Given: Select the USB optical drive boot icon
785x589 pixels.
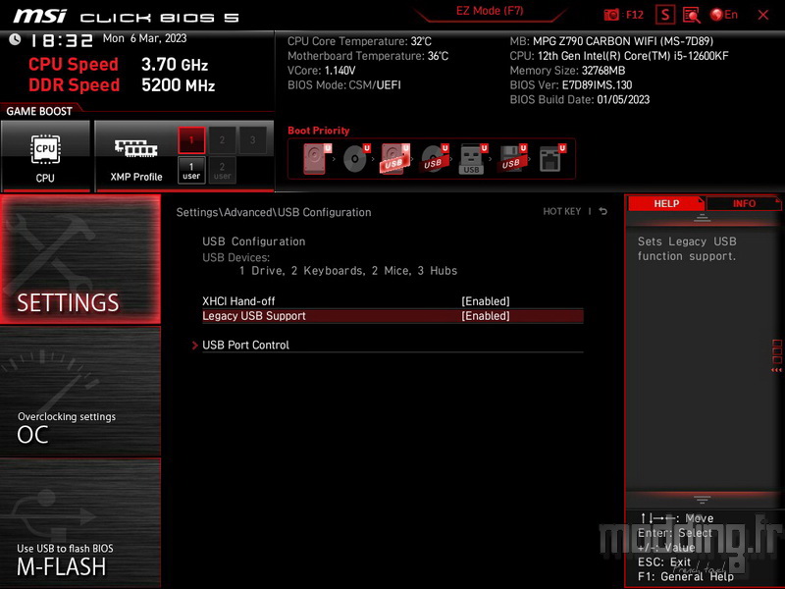Looking at the screenshot, I should coord(434,158).
